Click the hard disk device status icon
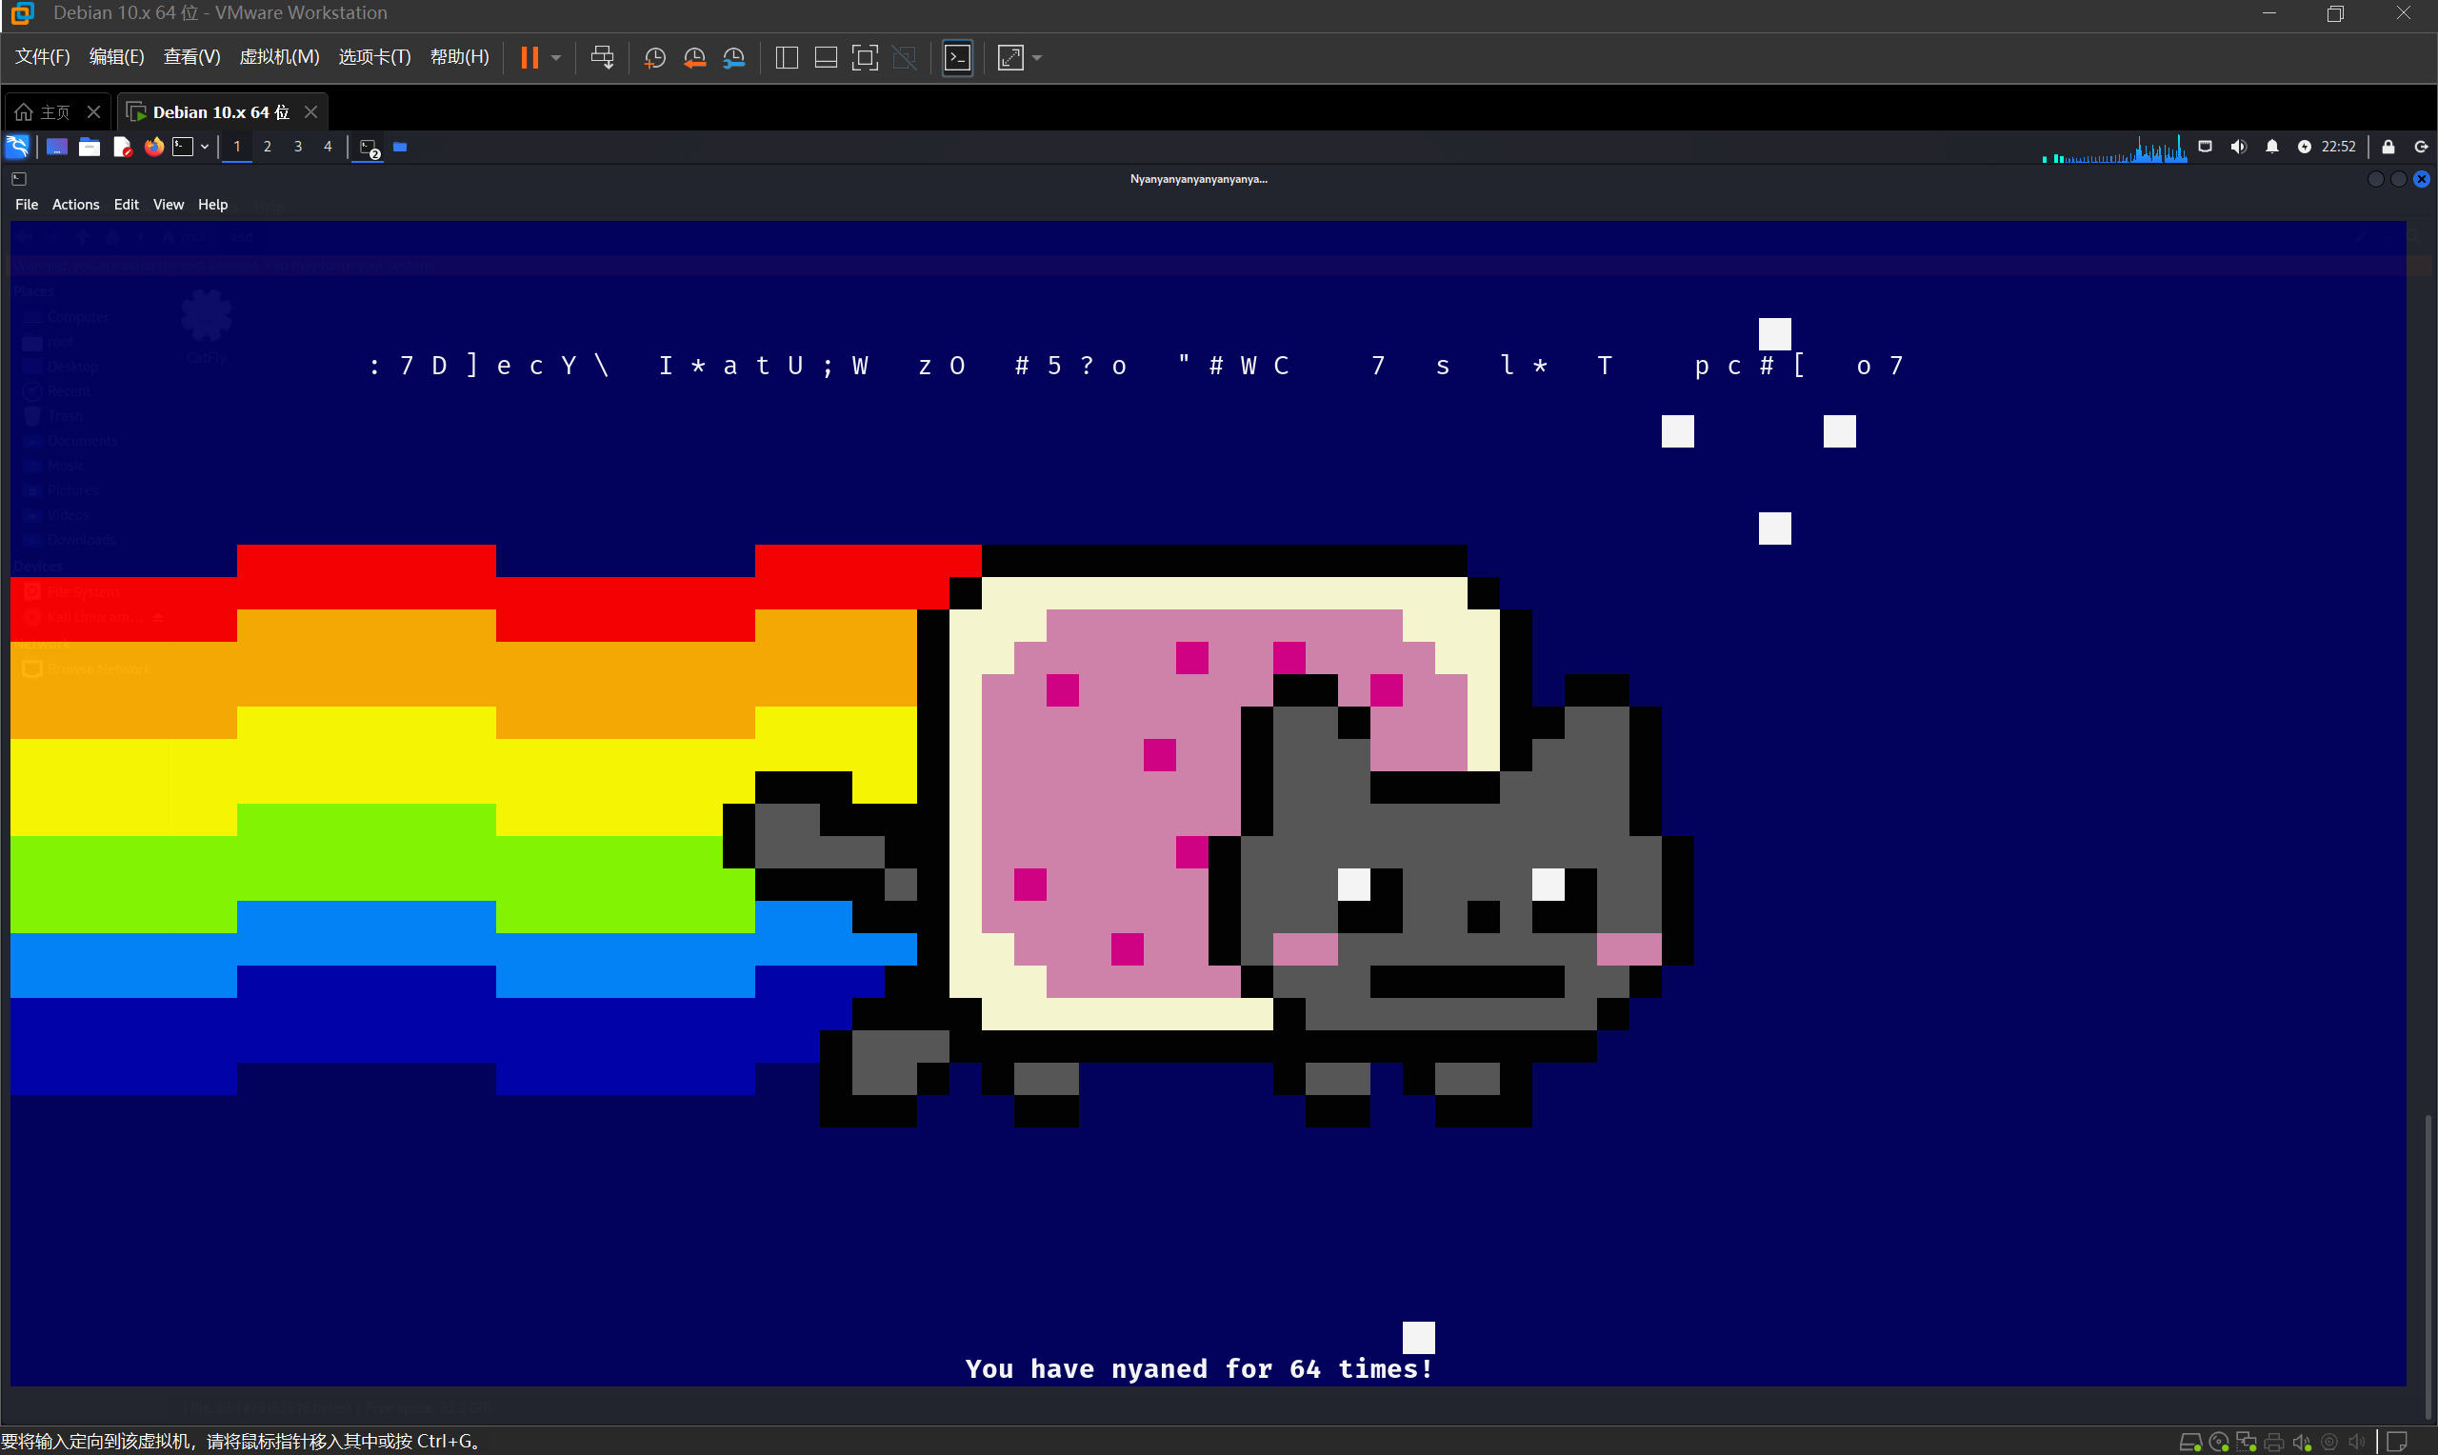The height and width of the screenshot is (1455, 2438). pyautogui.click(x=2190, y=1442)
